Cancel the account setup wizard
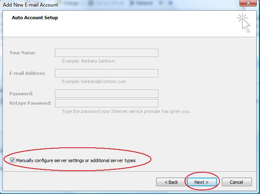Screen dimensions: 260x194 pyautogui.click(x=236, y=182)
